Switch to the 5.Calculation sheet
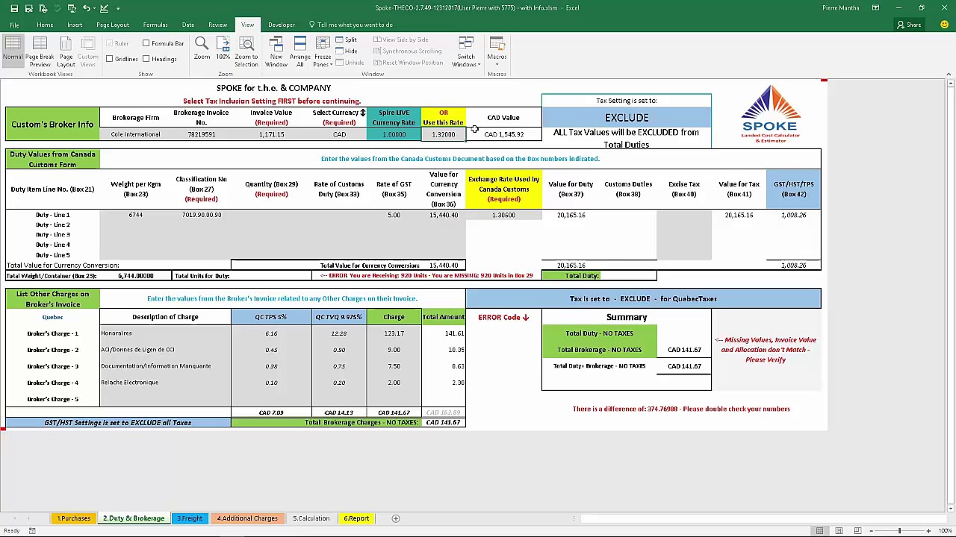 [311, 518]
